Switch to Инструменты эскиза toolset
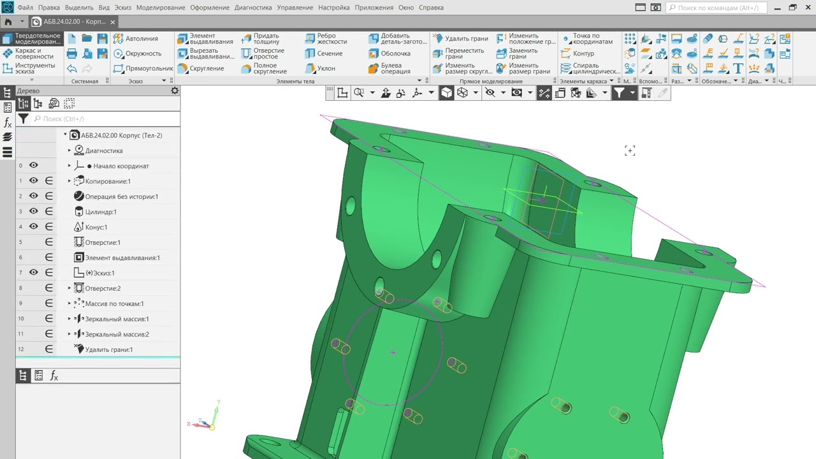The width and height of the screenshot is (816, 459). tap(32, 68)
